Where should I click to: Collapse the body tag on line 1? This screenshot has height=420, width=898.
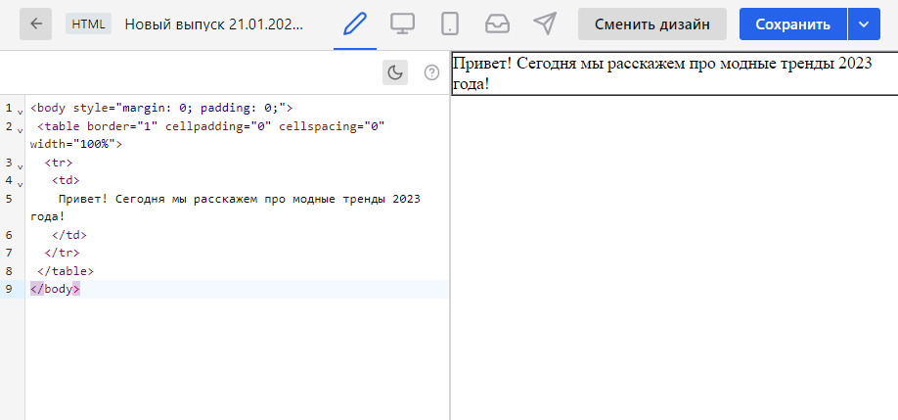point(20,109)
